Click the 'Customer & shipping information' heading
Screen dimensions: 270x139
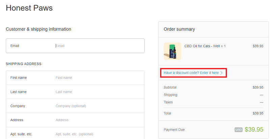(38, 29)
